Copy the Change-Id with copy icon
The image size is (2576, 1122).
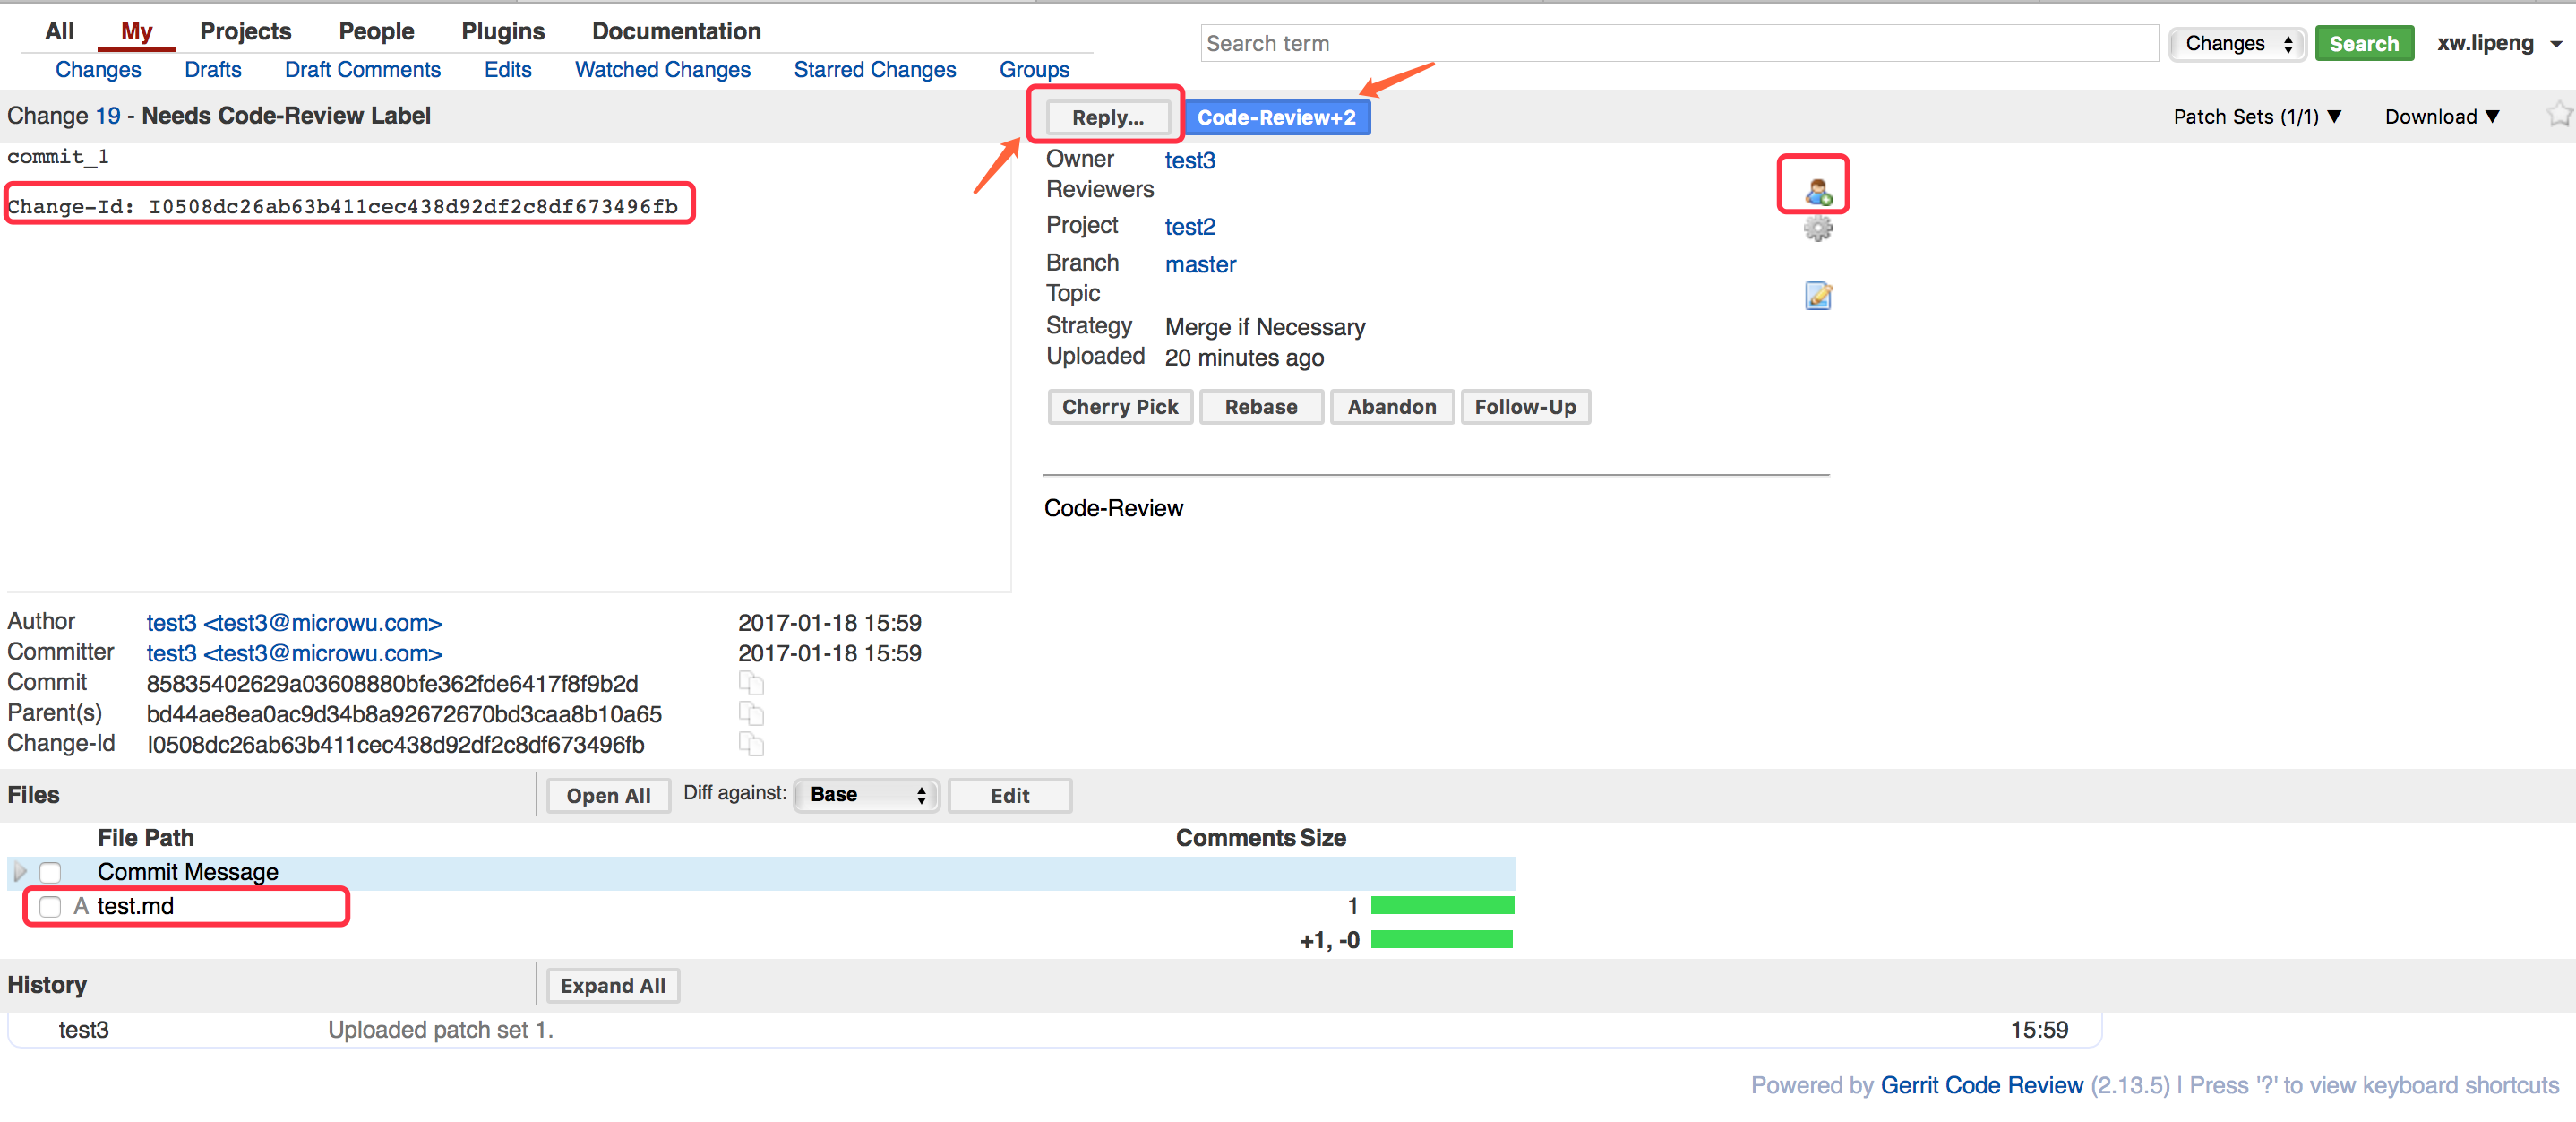tap(751, 744)
